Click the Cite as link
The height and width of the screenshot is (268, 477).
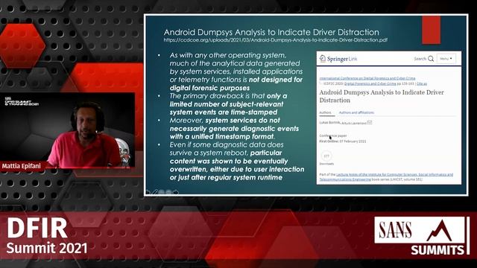pos(422,83)
